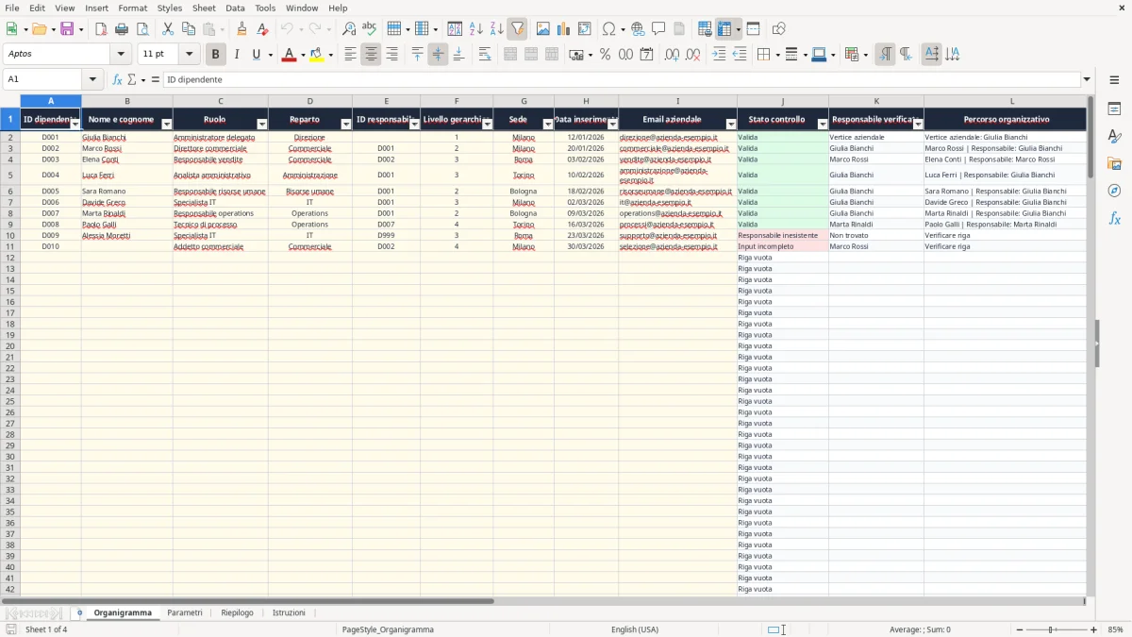Click the Sort Ascending icon
The width and height of the screenshot is (1132, 637).
tap(476, 29)
